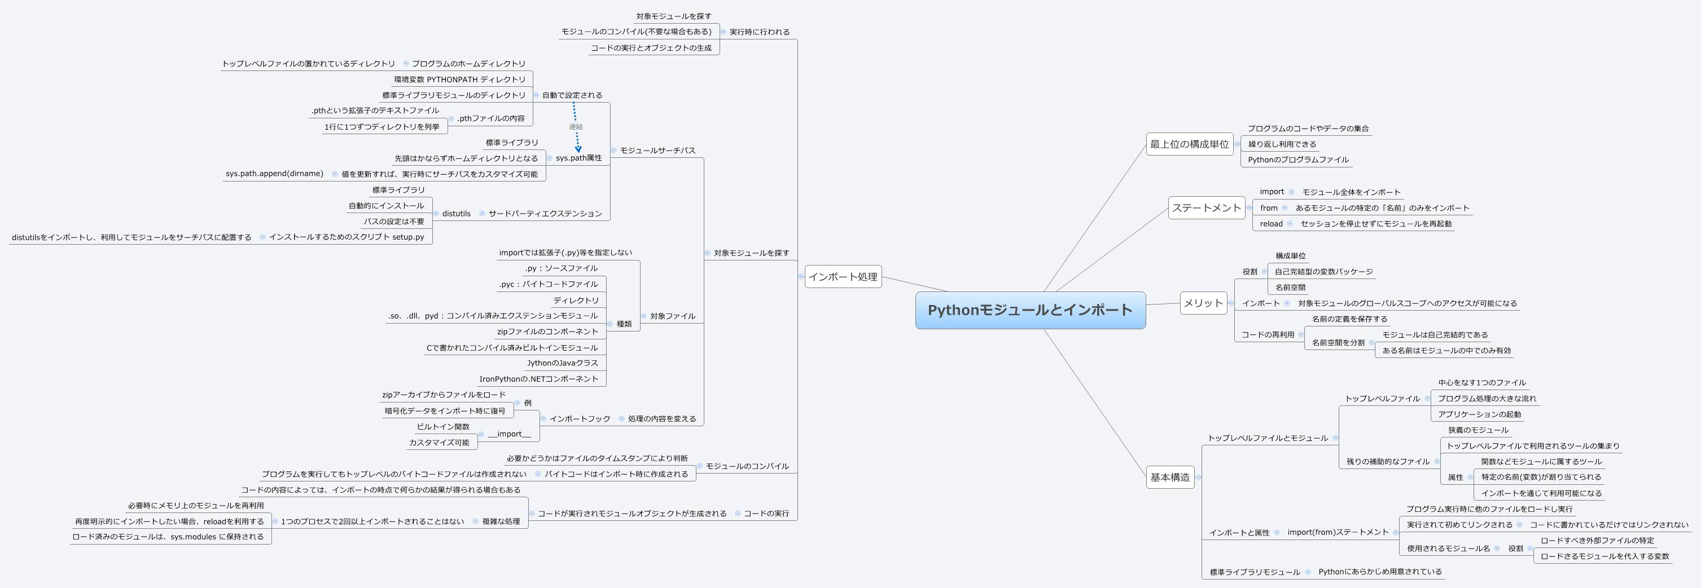Select the reload statement node
The image size is (1701, 588).
coord(1271,224)
